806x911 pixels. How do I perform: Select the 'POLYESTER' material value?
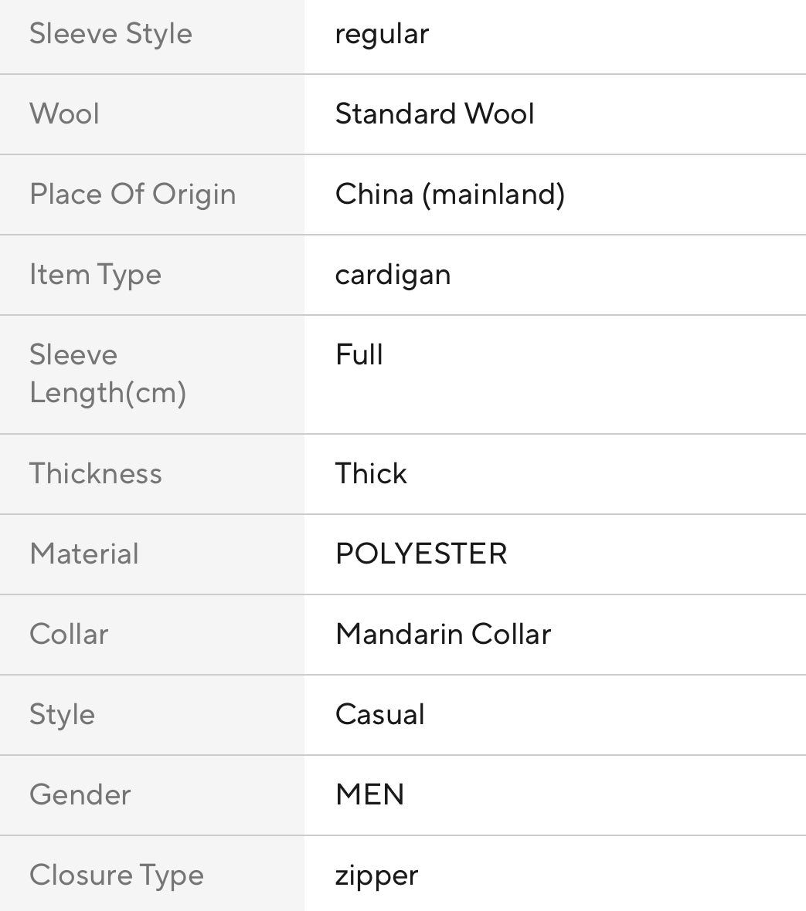point(421,554)
